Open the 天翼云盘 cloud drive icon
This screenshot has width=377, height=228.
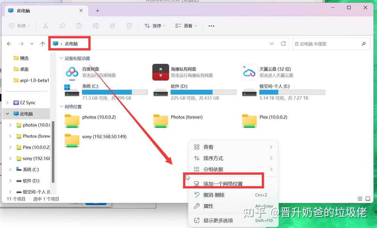coord(249,72)
